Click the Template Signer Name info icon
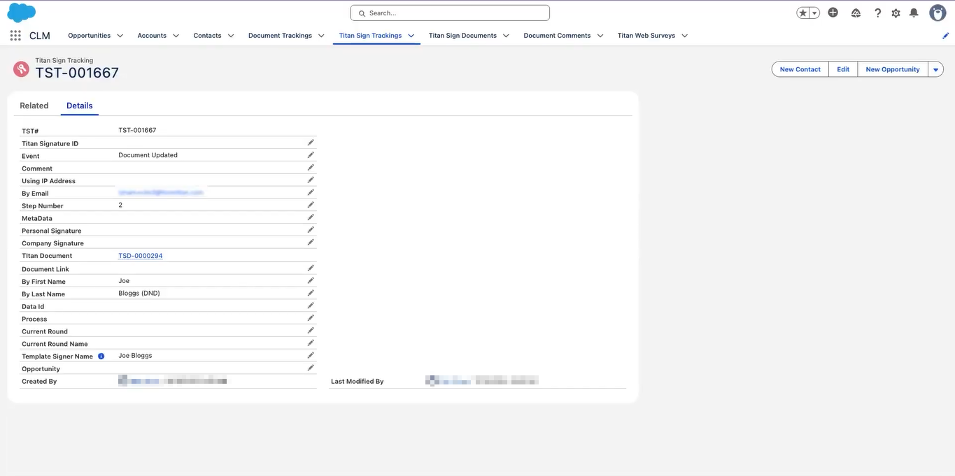The width and height of the screenshot is (955, 476). (x=100, y=356)
